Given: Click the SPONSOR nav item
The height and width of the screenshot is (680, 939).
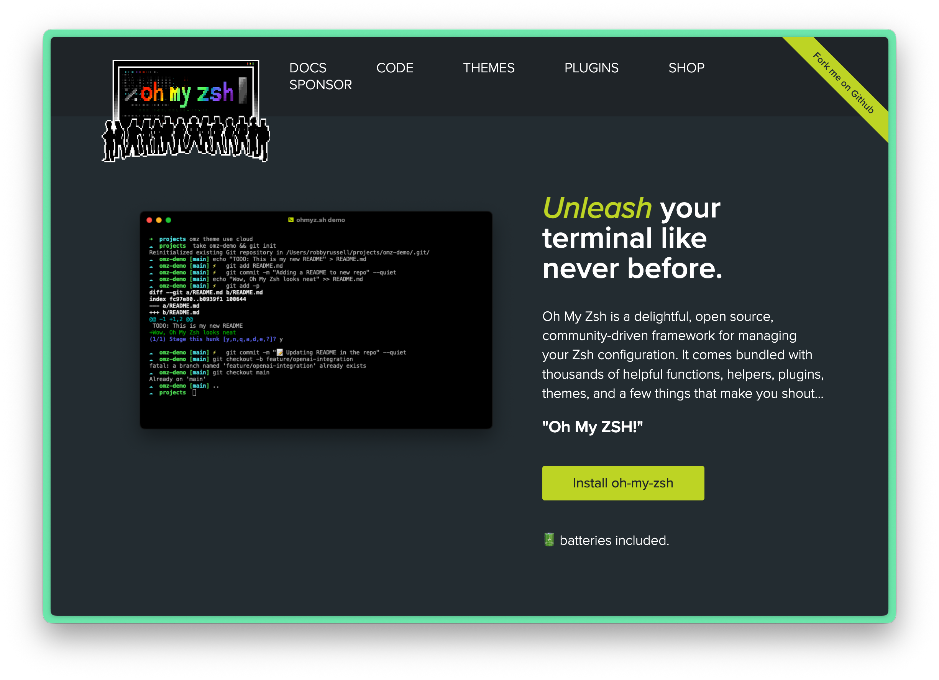Looking at the screenshot, I should [x=321, y=85].
